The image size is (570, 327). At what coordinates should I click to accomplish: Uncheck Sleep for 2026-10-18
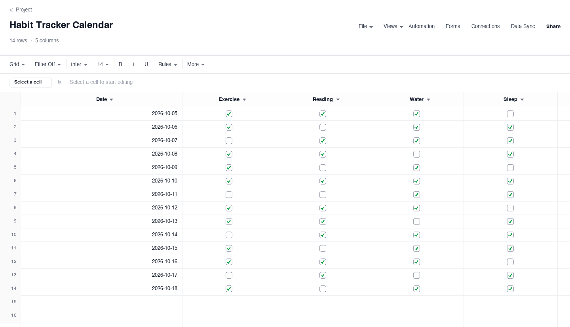510,289
